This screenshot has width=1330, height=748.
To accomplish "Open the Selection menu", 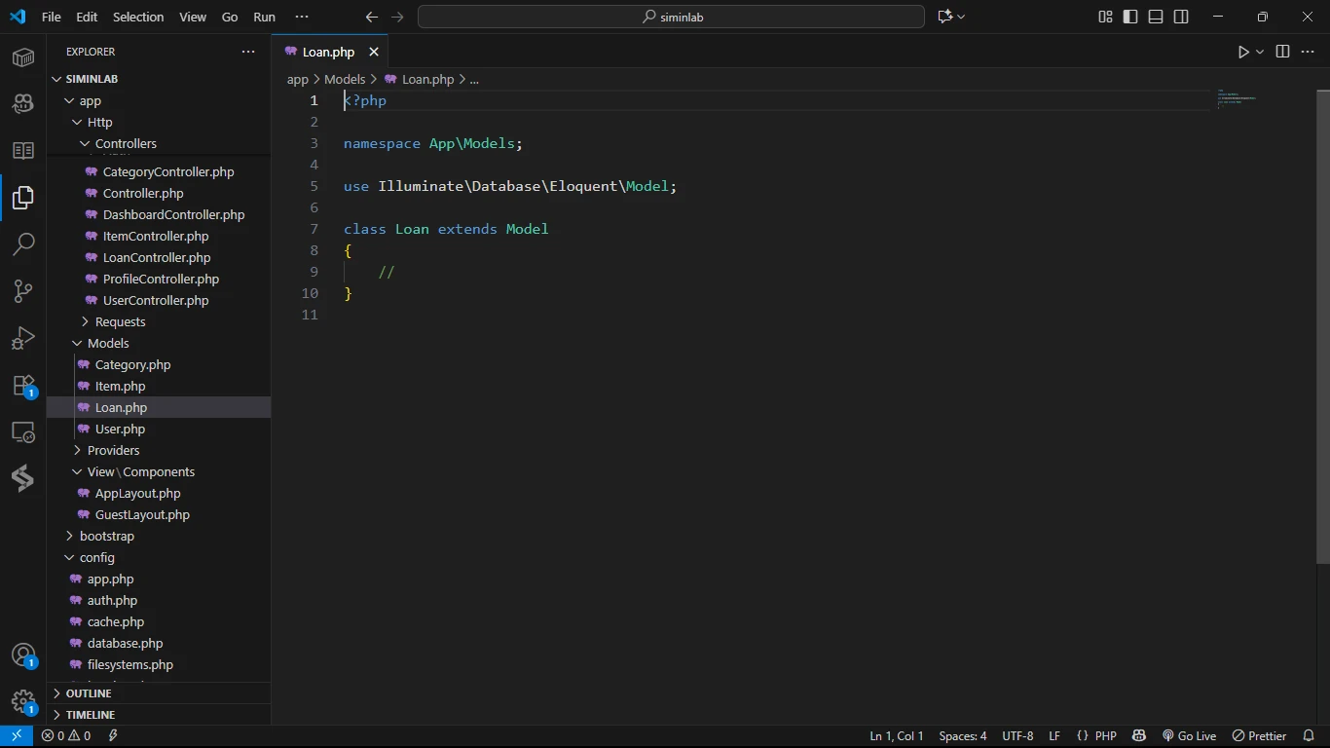I will (x=138, y=17).
